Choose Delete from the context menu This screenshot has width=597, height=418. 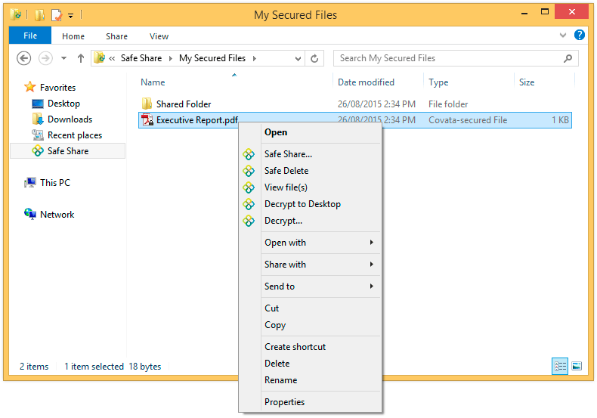coord(277,364)
